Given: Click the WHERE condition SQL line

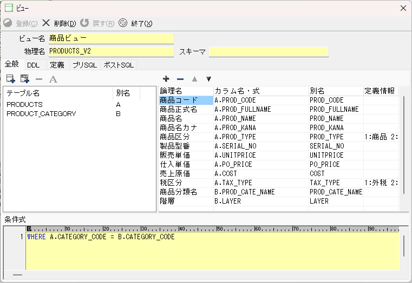Looking at the screenshot, I should pos(101,237).
